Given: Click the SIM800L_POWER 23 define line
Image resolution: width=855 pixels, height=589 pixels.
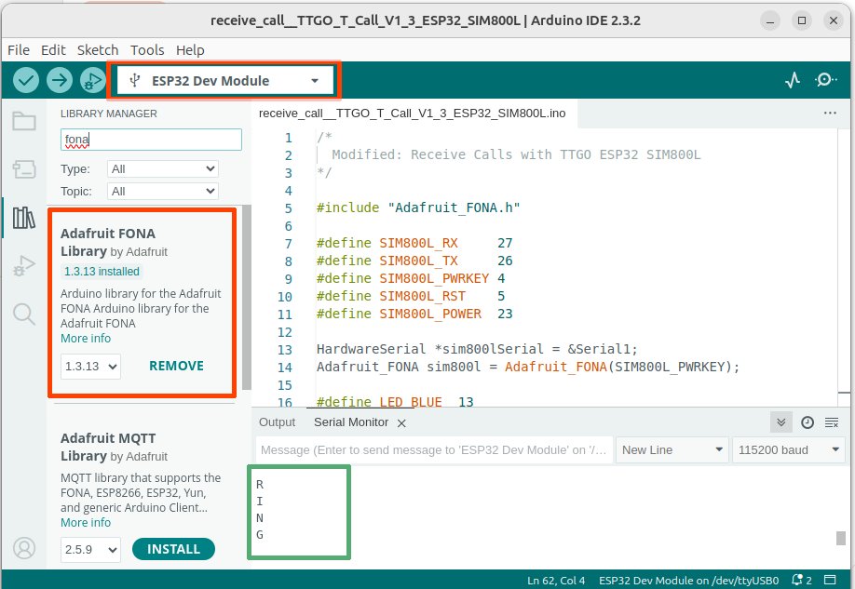Looking at the screenshot, I should [x=414, y=314].
